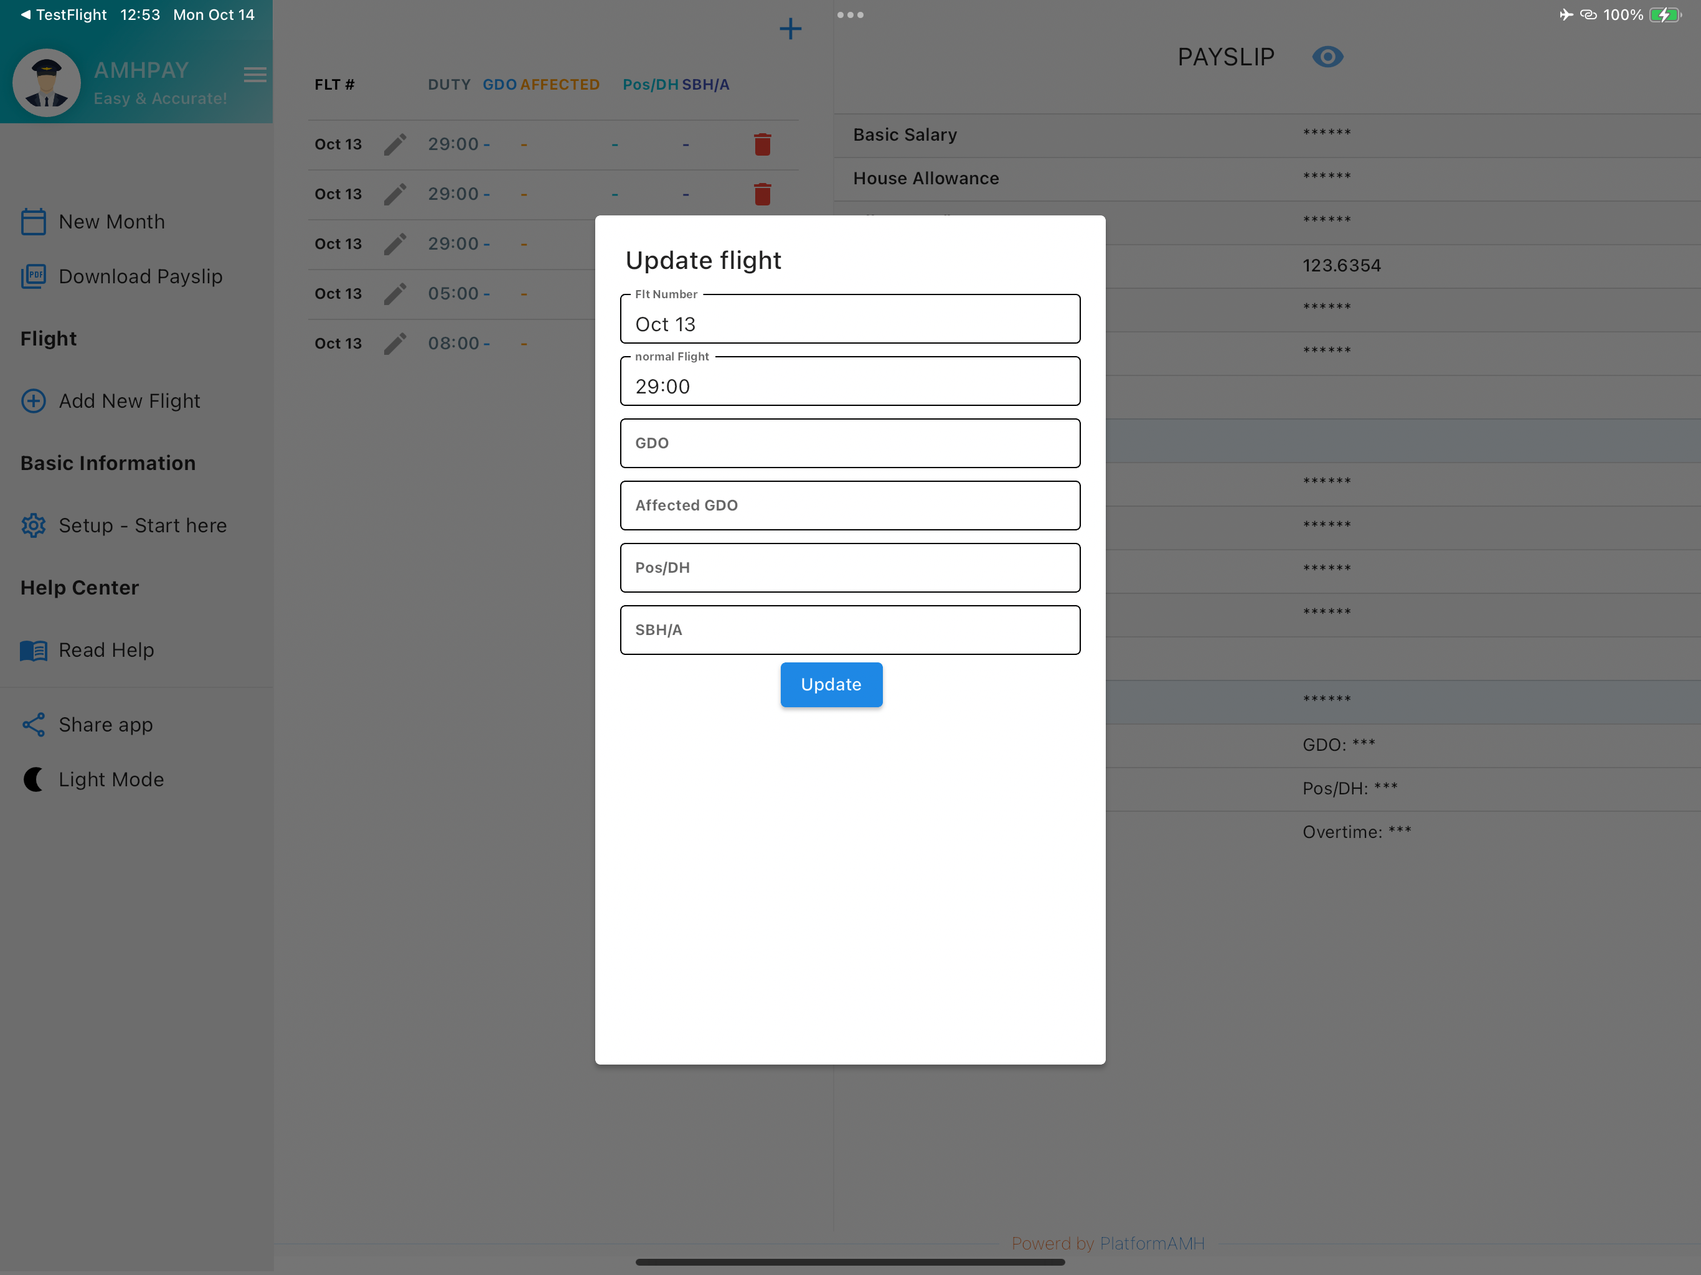The image size is (1701, 1275).
Task: Tap the plus icon to add flight
Action: point(791,29)
